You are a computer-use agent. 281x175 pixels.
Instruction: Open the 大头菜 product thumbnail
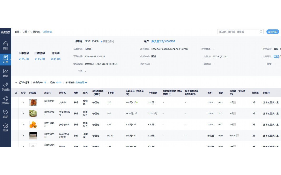(x=33, y=103)
